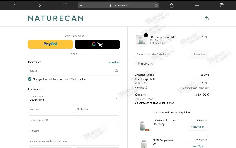Viewport: 236px width, 148px height.
Task: Focus the Adresse input field
Action: click(x=74, y=131)
